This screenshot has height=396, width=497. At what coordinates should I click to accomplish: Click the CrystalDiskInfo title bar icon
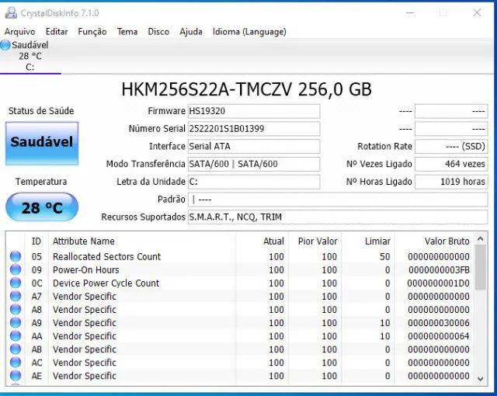11,13
